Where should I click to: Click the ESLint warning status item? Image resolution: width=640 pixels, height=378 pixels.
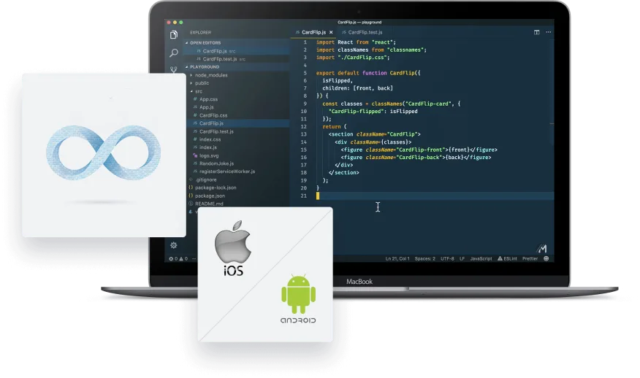[x=507, y=258]
